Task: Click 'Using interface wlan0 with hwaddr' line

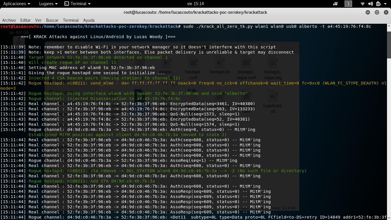Action: tap(124, 93)
